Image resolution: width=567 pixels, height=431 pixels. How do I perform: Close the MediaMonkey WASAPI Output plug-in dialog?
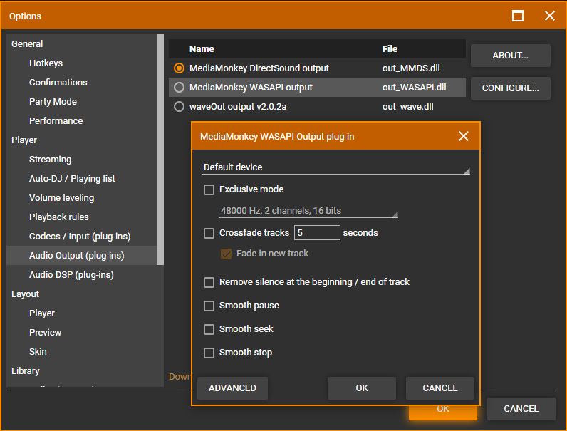tap(463, 136)
